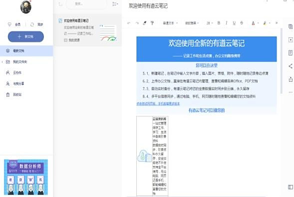Screen dimensions: 294x197
Task: Click the share icon in right sidebar
Action: (x=291, y=66)
